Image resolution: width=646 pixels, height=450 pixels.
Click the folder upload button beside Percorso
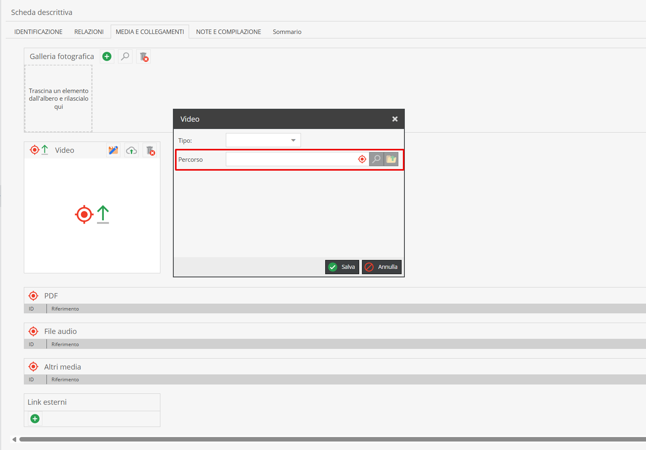coord(391,159)
